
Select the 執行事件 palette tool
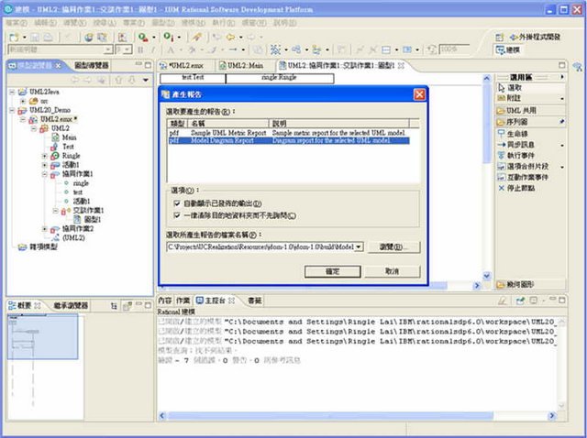tap(515, 155)
